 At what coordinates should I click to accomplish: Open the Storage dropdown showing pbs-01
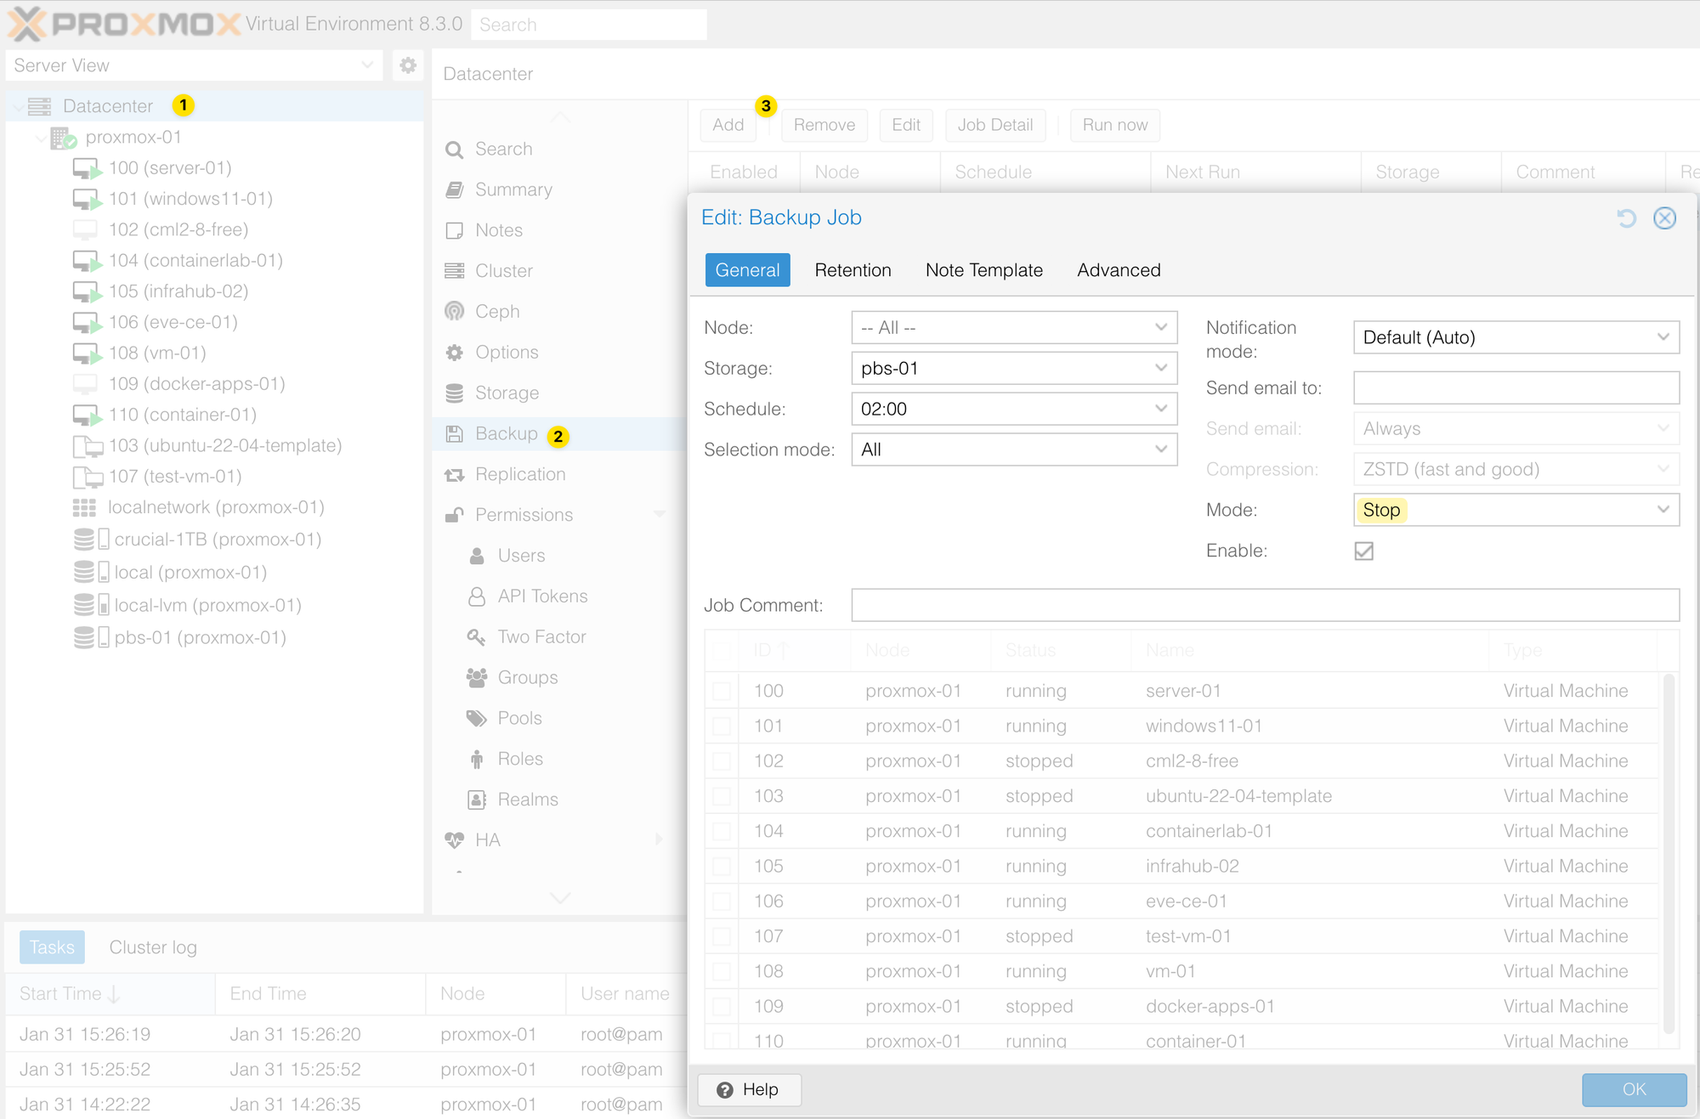tap(1013, 368)
